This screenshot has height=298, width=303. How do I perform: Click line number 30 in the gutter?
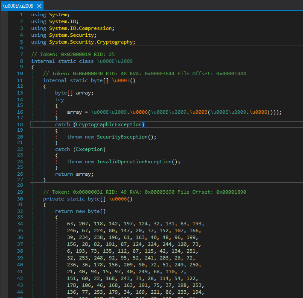(x=20, y=199)
